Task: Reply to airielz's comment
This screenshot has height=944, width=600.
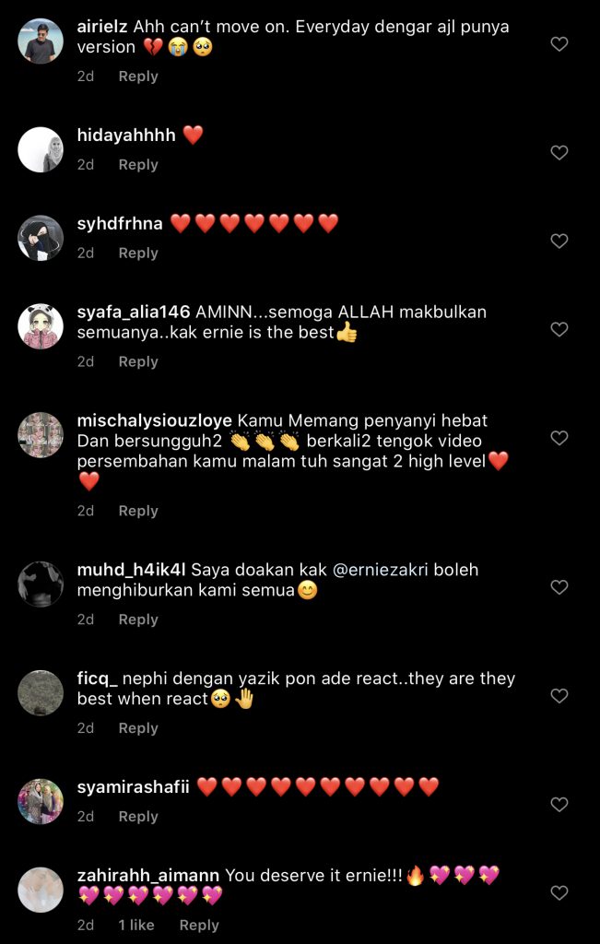Action: coord(138,77)
